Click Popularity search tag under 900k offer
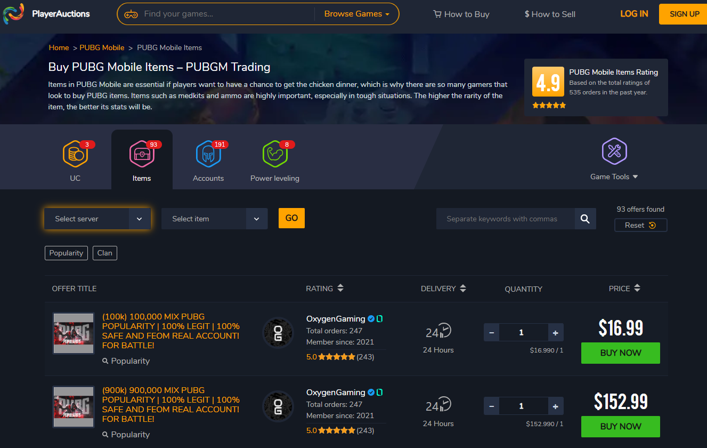707x448 pixels. 126,435
